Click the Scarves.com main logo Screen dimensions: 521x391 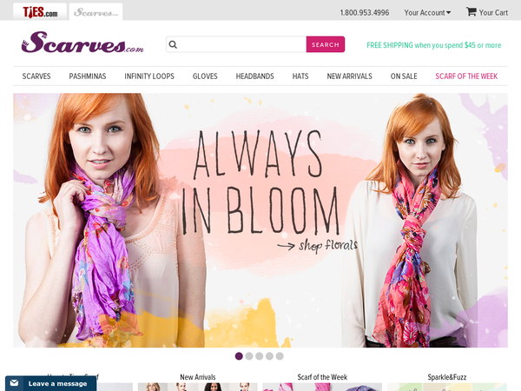pos(82,43)
